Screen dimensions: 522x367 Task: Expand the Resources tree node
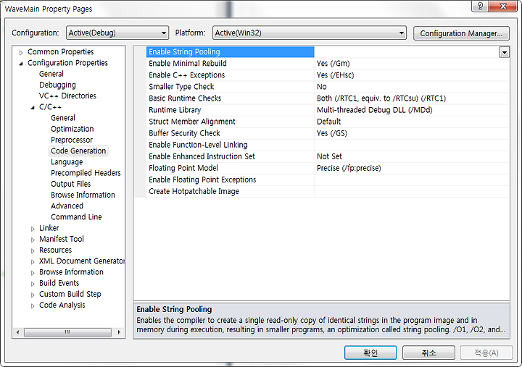[33, 250]
